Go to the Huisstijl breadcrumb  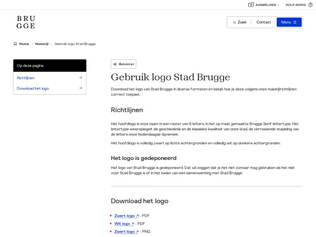(x=42, y=44)
